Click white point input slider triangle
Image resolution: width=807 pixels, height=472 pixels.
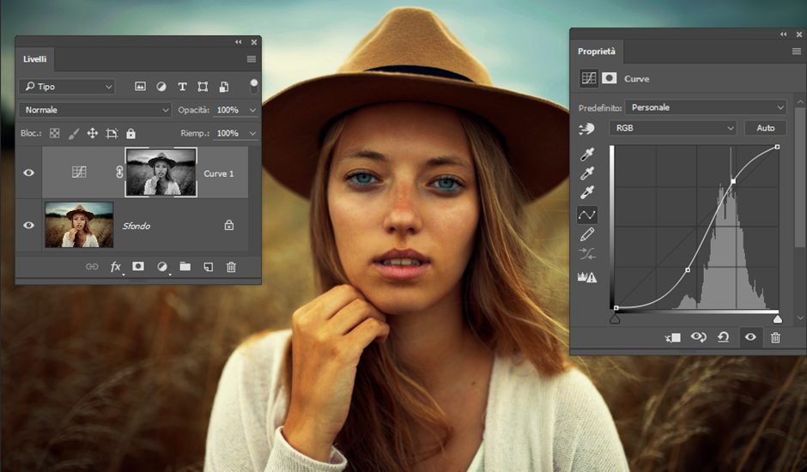(778, 319)
